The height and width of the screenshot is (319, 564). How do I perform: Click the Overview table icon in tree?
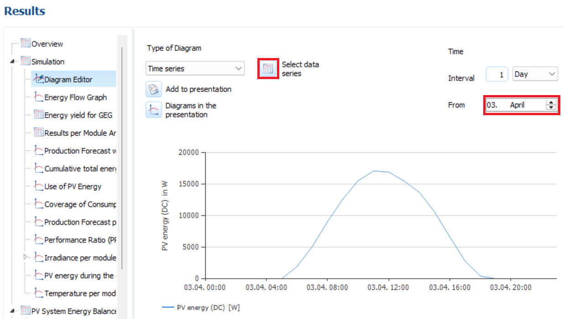[26, 44]
